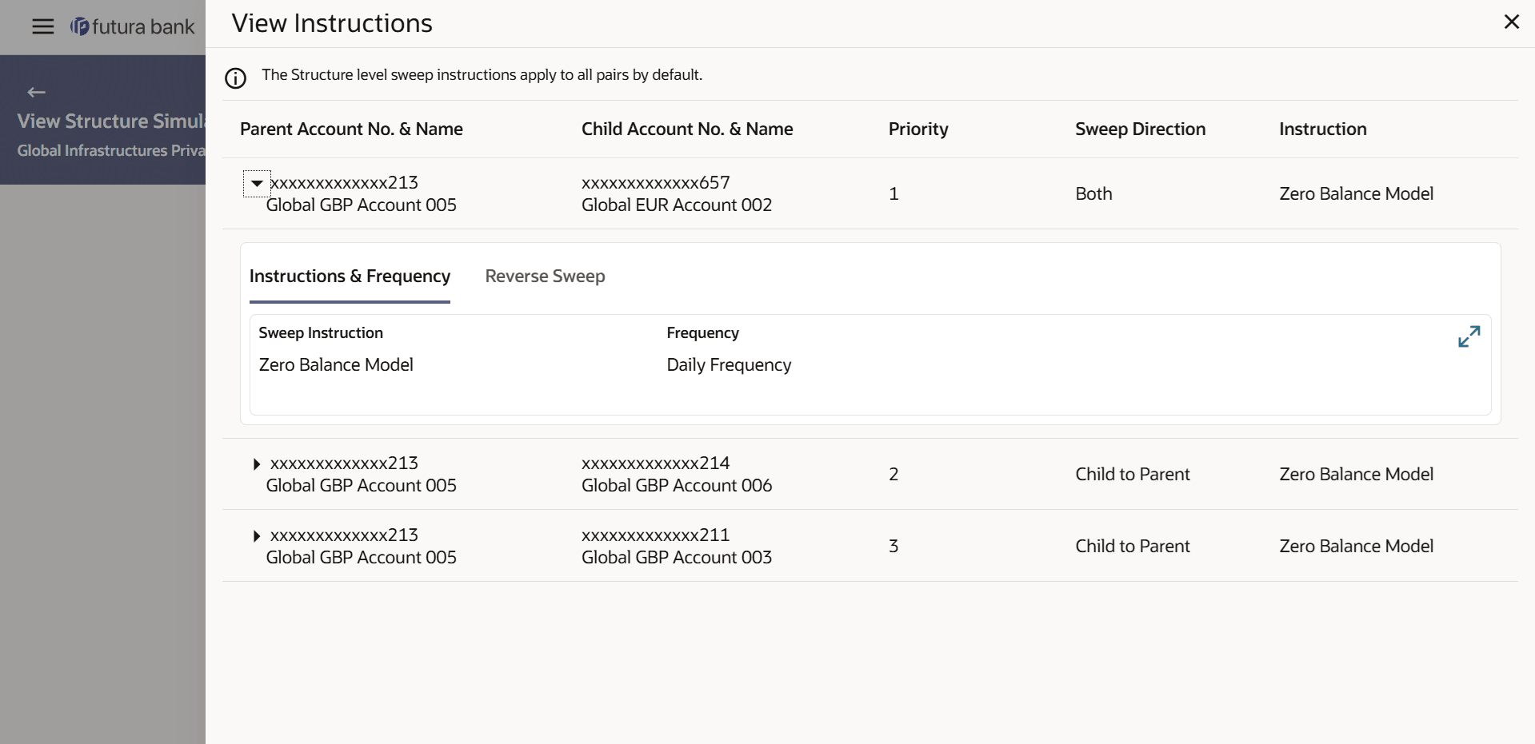Screen dimensions: 1535x744
Task: Click the Daily Frequency value
Action: [x=729, y=365]
